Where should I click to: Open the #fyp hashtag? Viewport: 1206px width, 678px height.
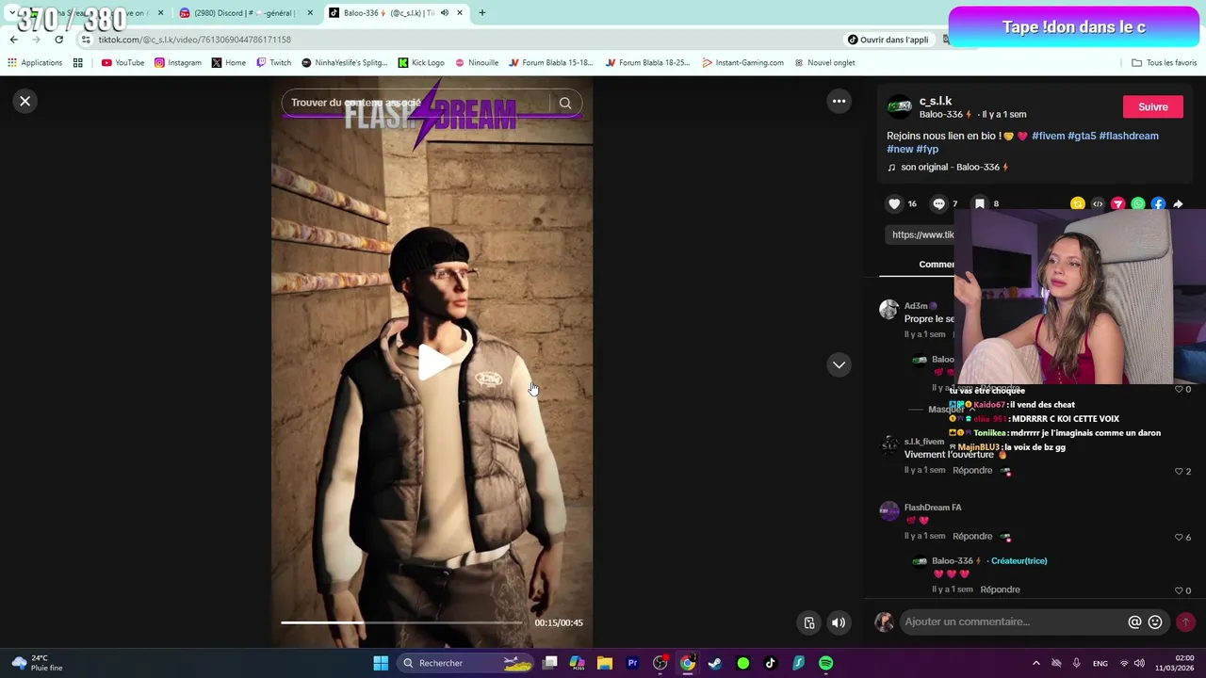coord(927,149)
